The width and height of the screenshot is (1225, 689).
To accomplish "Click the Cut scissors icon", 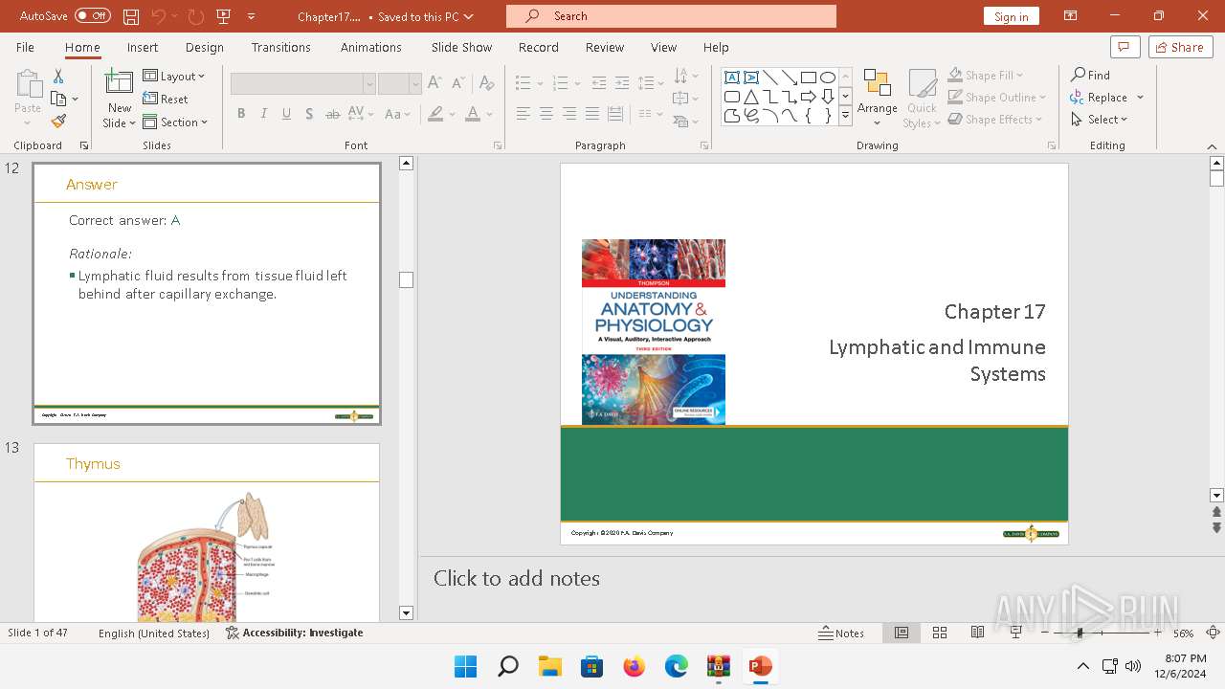I will click(x=58, y=77).
